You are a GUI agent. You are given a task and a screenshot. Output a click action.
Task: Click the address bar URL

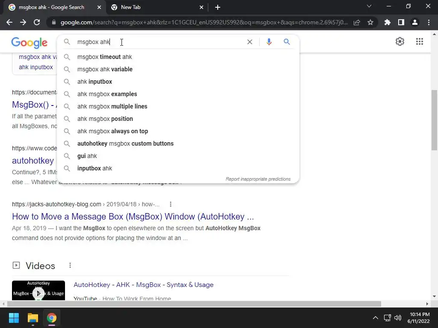tap(204, 22)
